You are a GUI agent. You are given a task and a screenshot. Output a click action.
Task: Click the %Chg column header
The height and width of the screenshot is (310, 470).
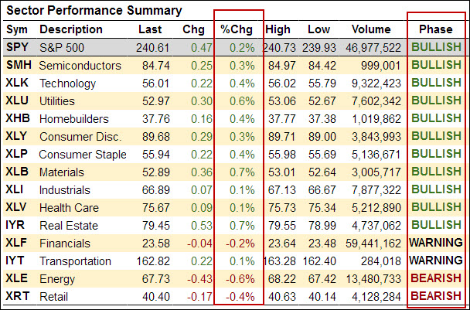coord(237,29)
